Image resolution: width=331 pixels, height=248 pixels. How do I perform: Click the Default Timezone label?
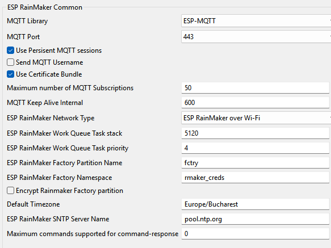(33, 204)
